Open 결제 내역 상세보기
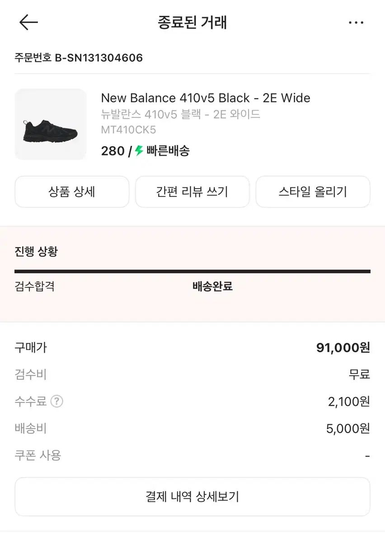The height and width of the screenshot is (542, 385). (192, 497)
